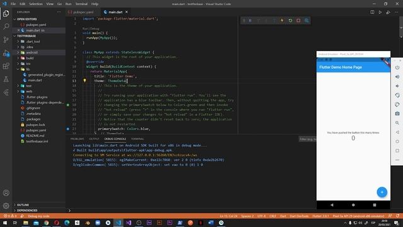Open the Testing flask view
Viewport: 403px width, 227px height.
(x=6, y=79)
